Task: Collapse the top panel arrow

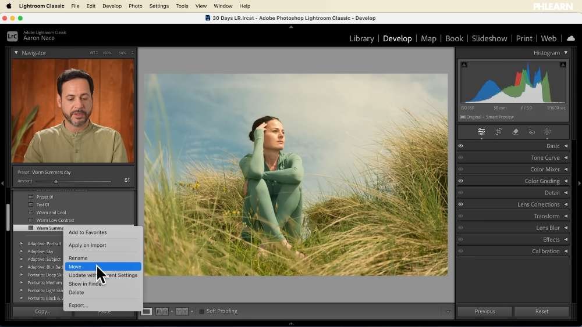Action: click(x=291, y=27)
